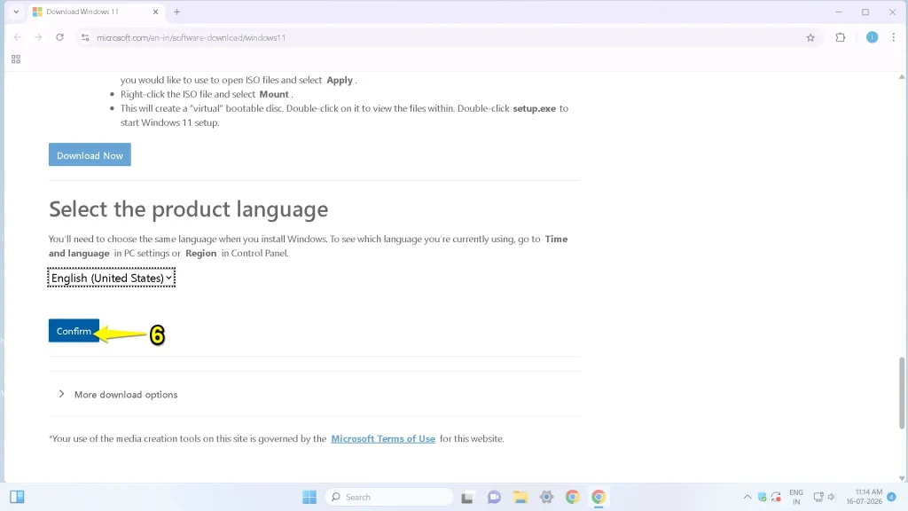Open Windows Security tray icon
The height and width of the screenshot is (511, 908).
[x=762, y=497]
